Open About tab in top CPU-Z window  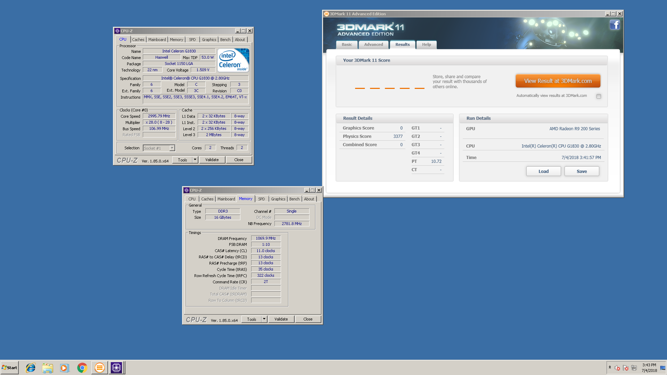tap(240, 40)
